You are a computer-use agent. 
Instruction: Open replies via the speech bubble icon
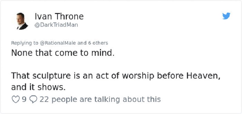[33, 99]
